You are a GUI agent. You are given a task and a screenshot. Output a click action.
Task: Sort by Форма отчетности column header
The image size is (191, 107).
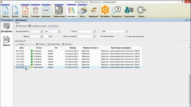[91, 48]
